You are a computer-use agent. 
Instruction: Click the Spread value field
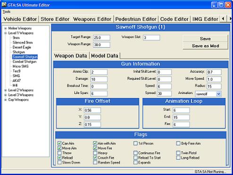coord(164,93)
